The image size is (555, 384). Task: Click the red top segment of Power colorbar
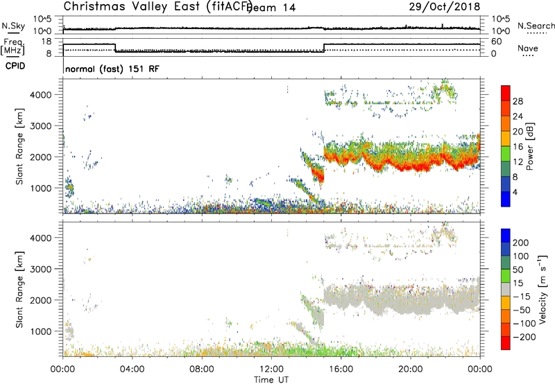[x=506, y=93]
